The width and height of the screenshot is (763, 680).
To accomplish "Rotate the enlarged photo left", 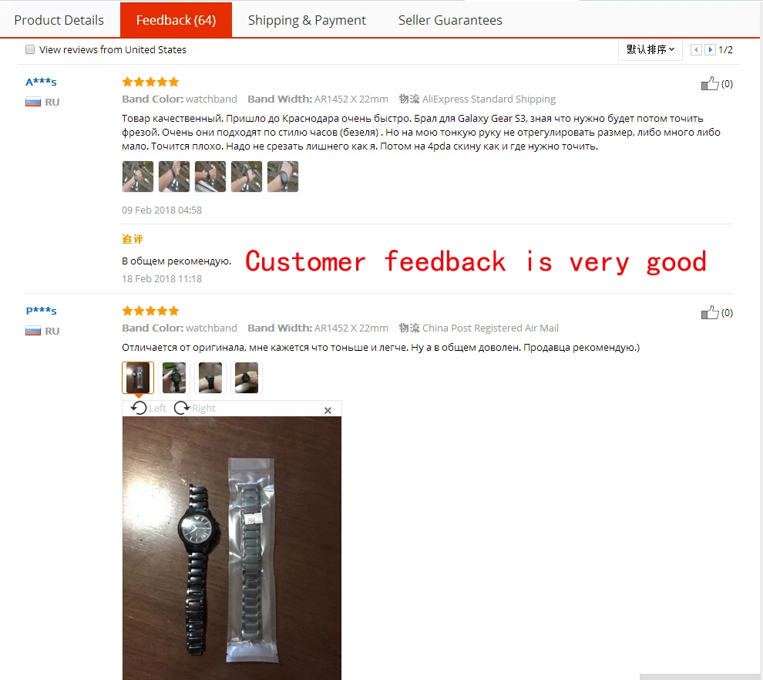I will (x=149, y=408).
